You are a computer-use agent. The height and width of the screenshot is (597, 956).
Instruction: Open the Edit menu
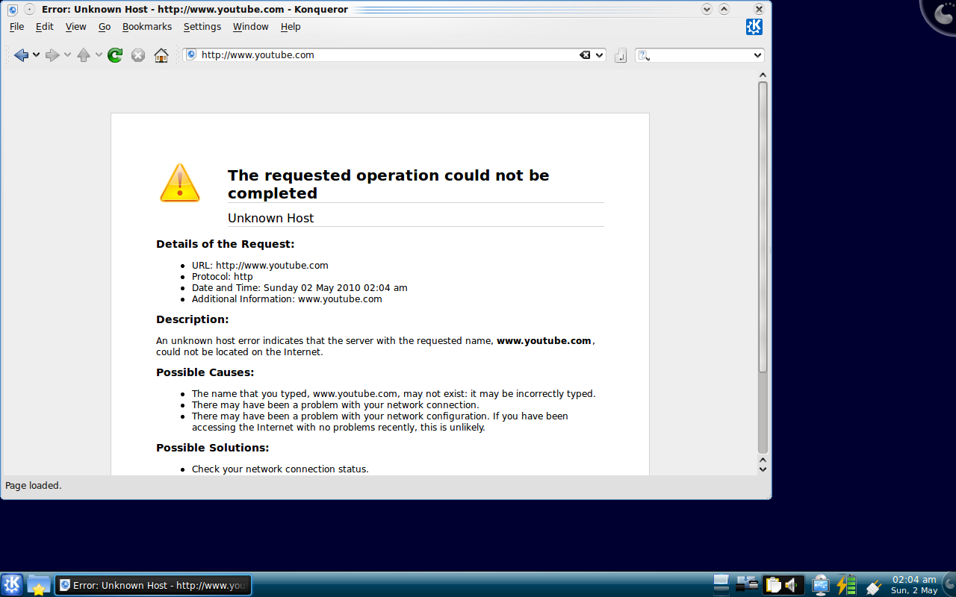pyautogui.click(x=45, y=26)
